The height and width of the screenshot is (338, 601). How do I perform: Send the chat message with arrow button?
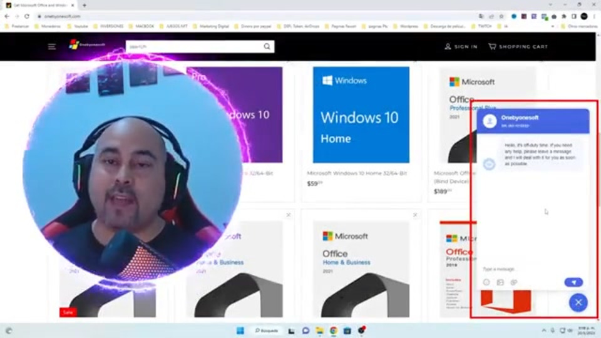pos(573,282)
